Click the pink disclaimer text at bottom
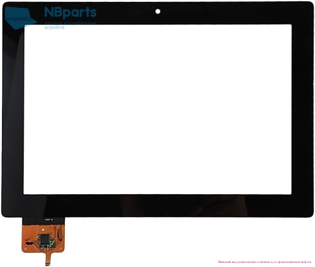Screen dimensions: 315x267 (x=265, y=262)
